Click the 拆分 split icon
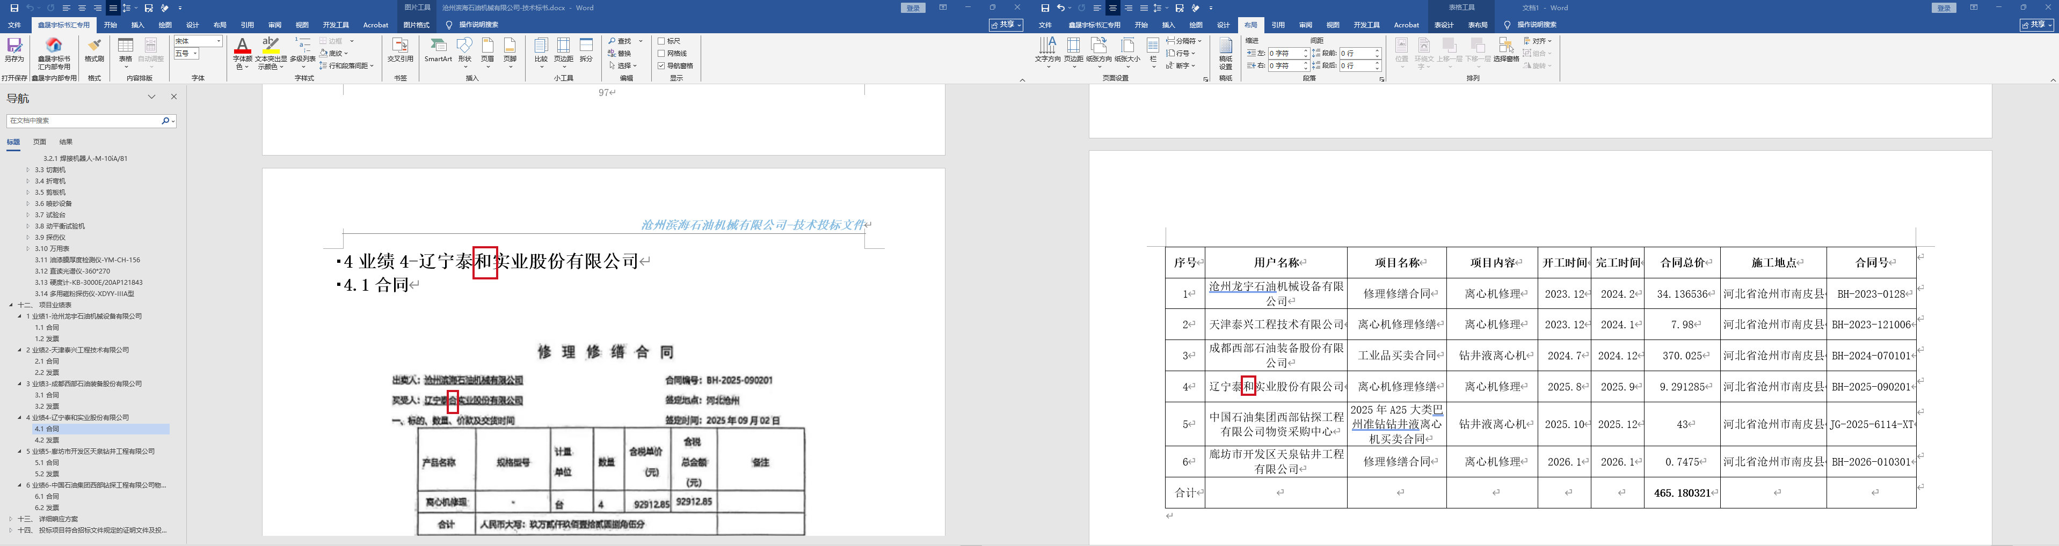This screenshot has width=2059, height=546. coord(587,49)
